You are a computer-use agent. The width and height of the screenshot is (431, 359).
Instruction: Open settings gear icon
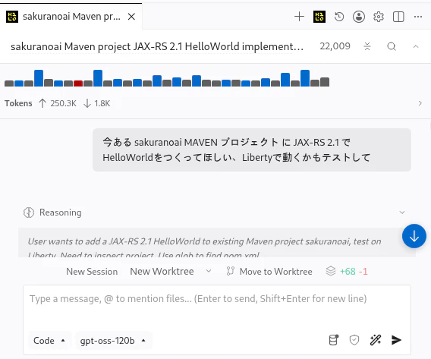[x=379, y=17]
